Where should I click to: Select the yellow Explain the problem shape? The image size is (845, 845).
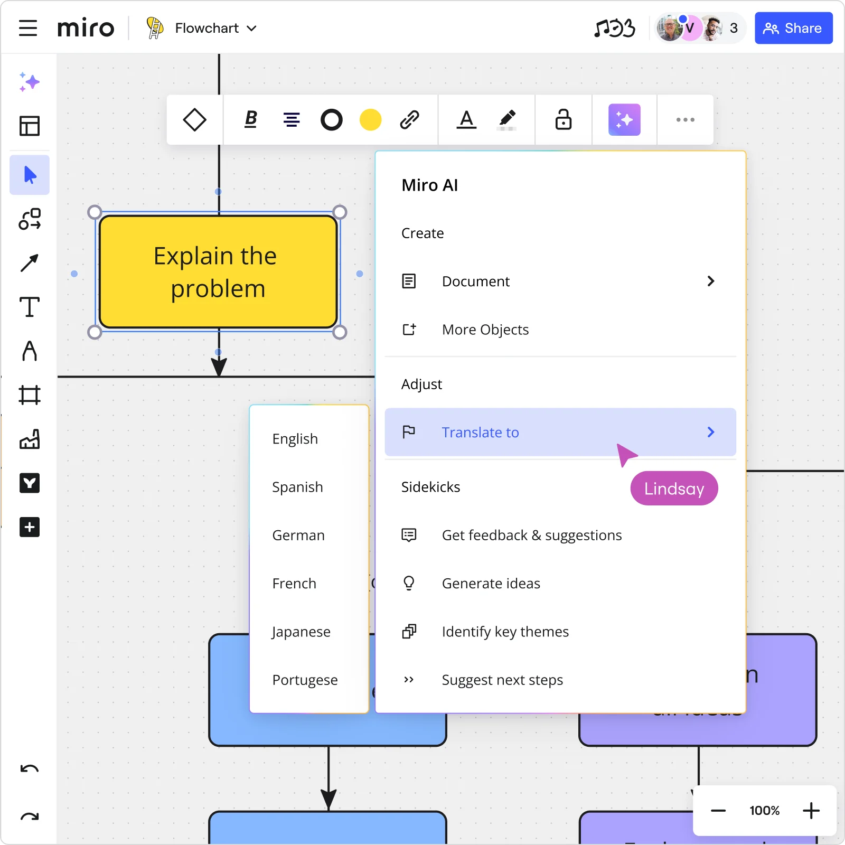coord(218,272)
